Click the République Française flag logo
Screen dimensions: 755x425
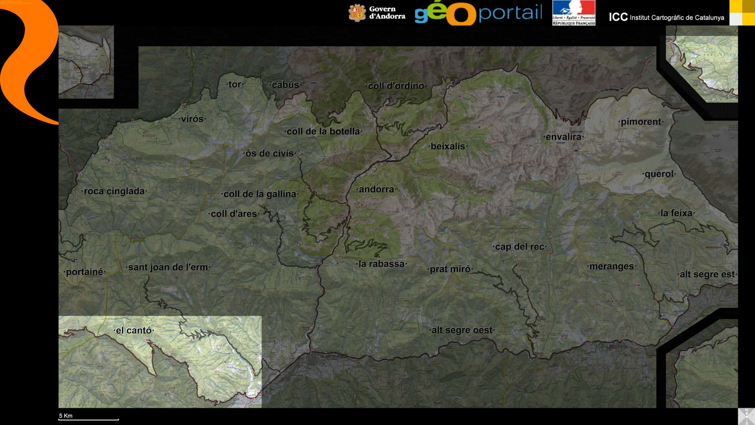coord(574,13)
